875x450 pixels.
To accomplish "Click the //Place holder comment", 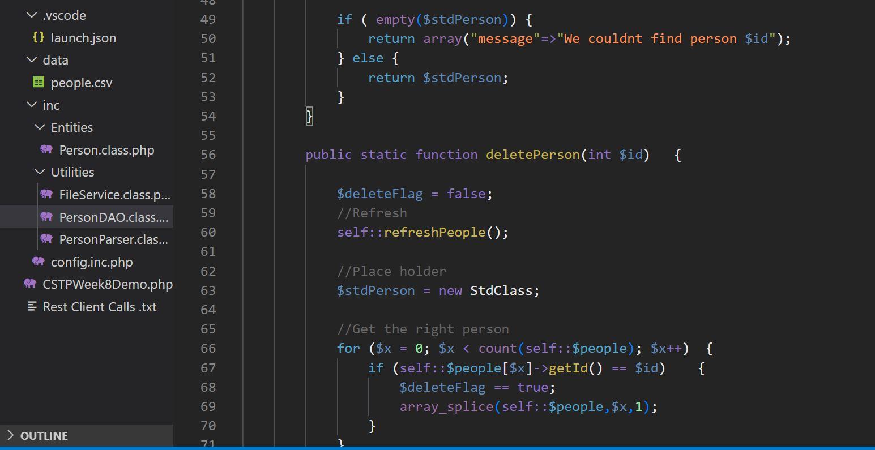I will click(392, 271).
